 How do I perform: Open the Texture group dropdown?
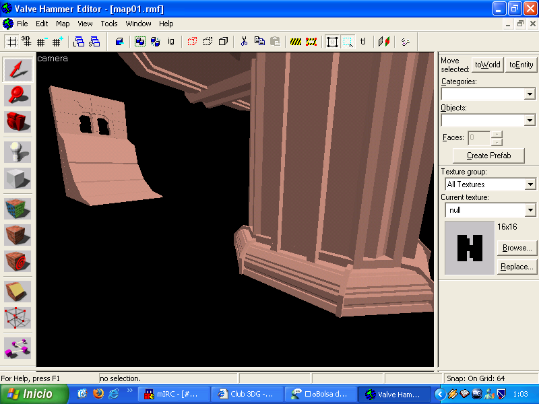point(530,184)
